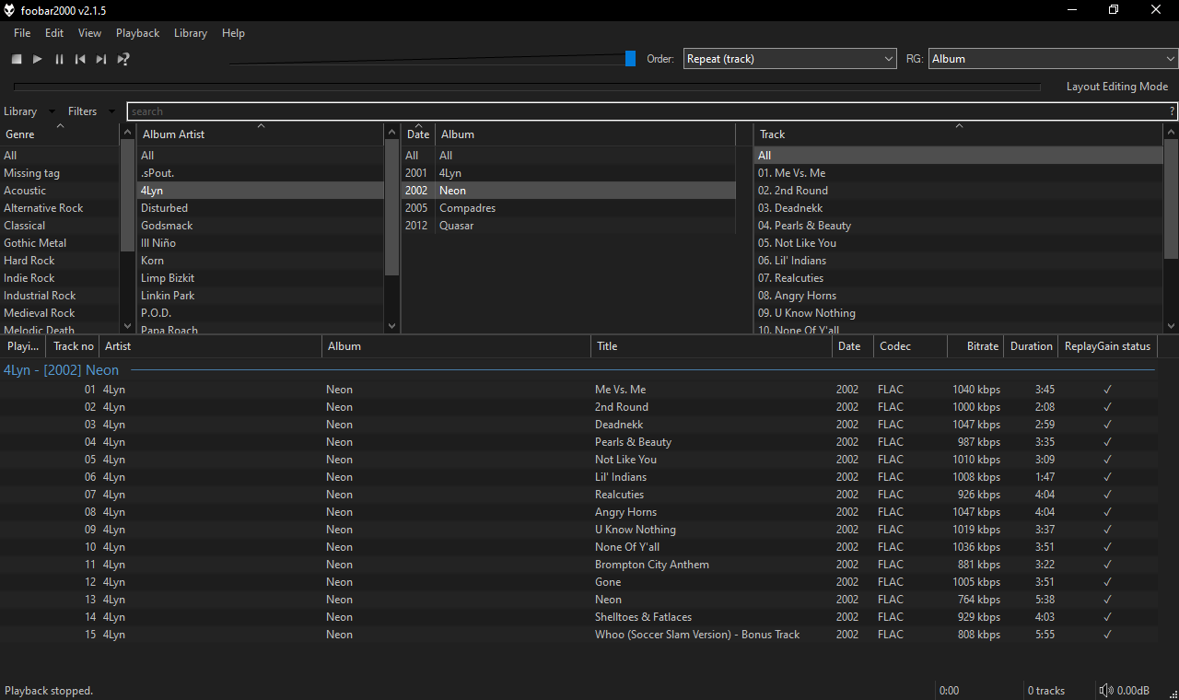
Task: Go to the previous track
Action: click(80, 59)
